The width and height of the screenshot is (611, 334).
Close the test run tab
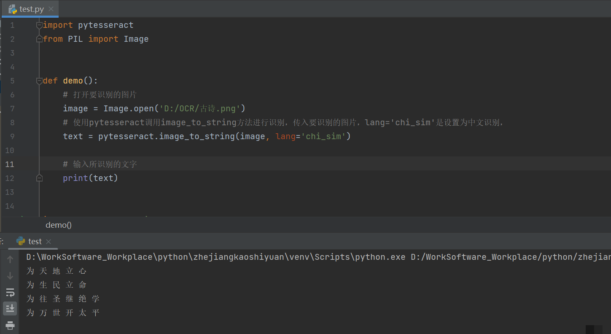point(48,242)
